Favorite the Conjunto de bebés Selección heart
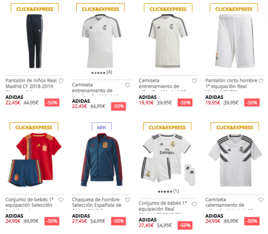Image resolution: width=268 pixels, height=234 pixels. [61, 200]
